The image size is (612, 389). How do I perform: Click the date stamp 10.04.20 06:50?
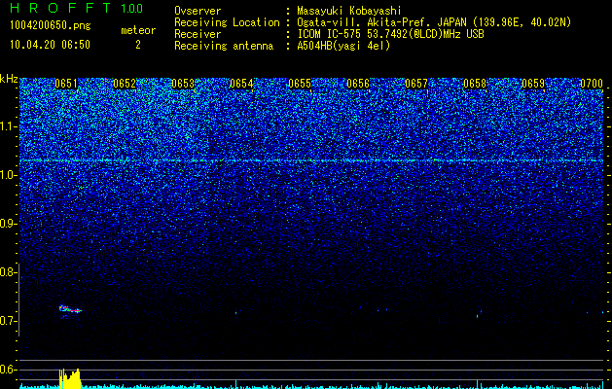[50, 45]
